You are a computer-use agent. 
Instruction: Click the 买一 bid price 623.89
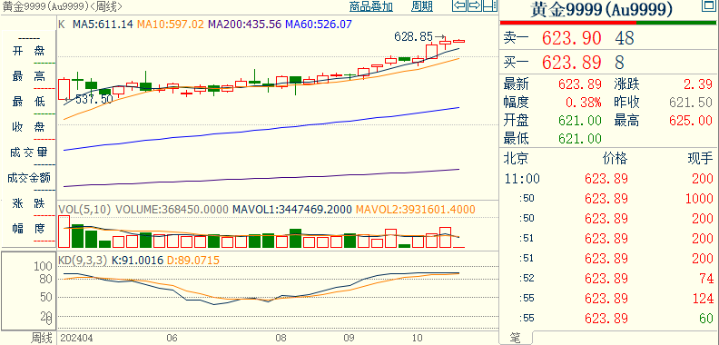point(571,62)
